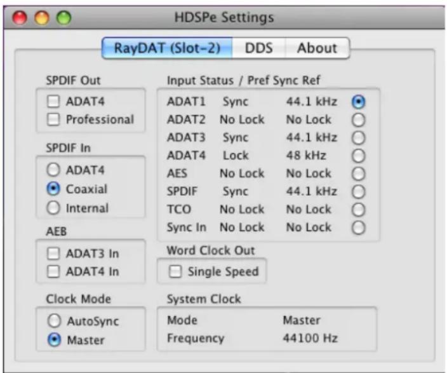Click the ADAT4 Lock status text
Image resolution: width=447 pixels, height=373 pixels.
pyautogui.click(x=236, y=156)
